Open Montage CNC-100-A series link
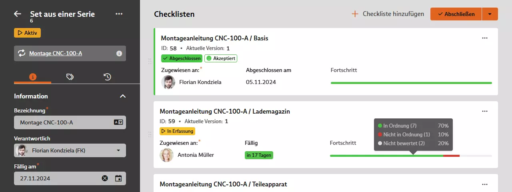 coord(56,53)
